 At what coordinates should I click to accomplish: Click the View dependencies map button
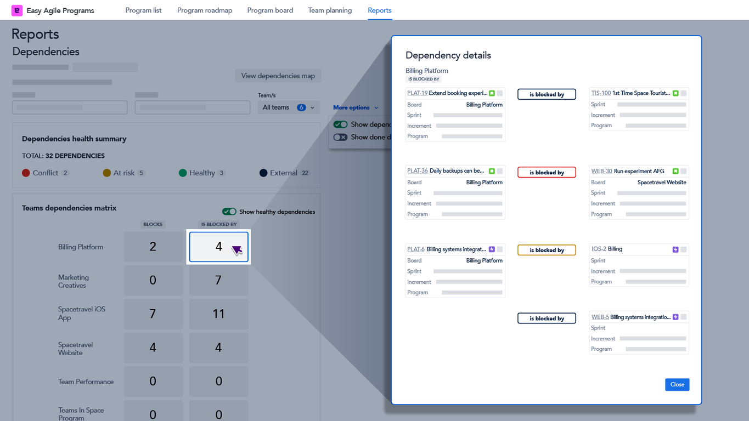tap(278, 76)
